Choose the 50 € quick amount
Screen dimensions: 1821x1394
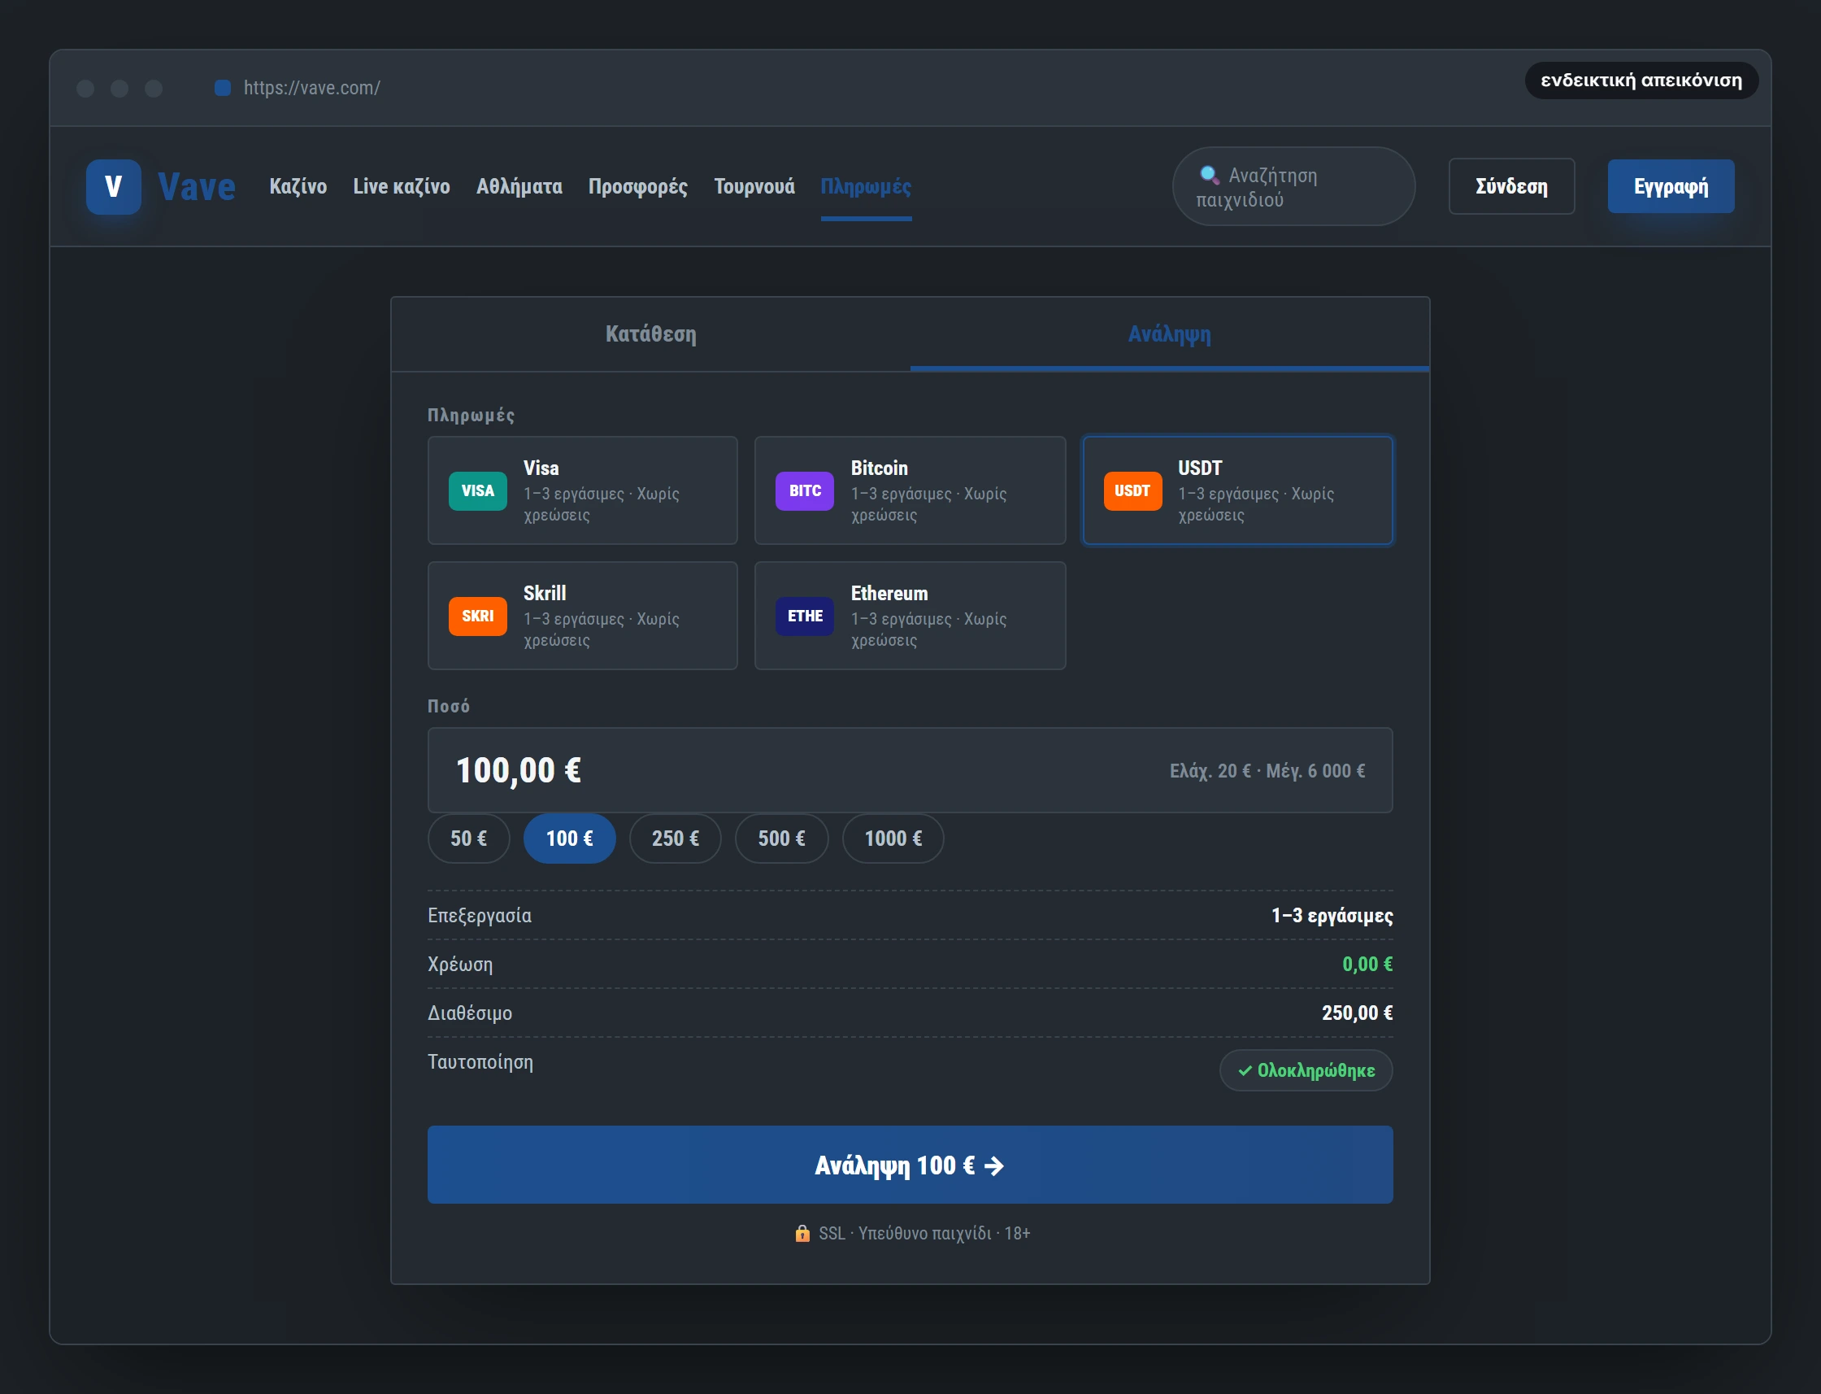(x=468, y=838)
